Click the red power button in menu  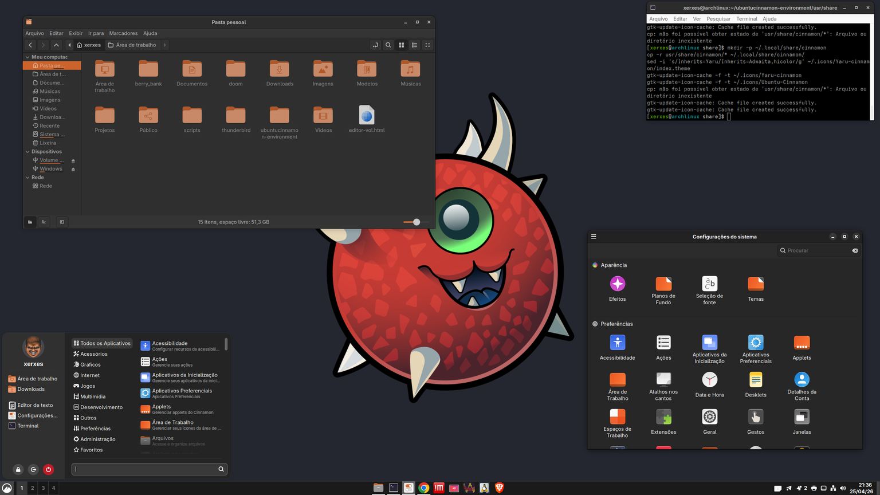(48, 470)
